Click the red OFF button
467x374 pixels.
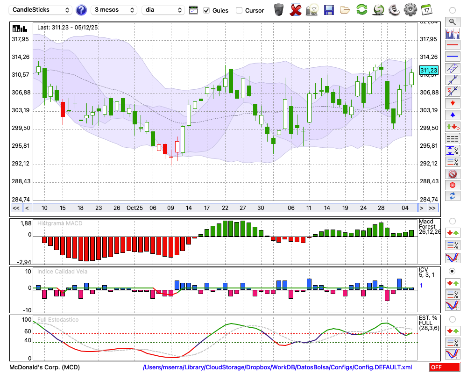[444, 367]
